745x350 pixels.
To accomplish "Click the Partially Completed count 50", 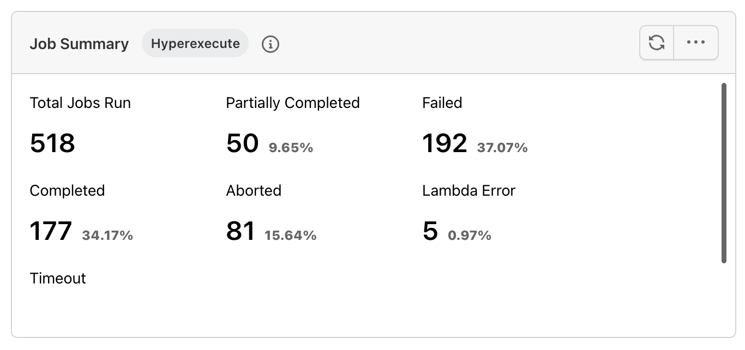I will click(242, 143).
